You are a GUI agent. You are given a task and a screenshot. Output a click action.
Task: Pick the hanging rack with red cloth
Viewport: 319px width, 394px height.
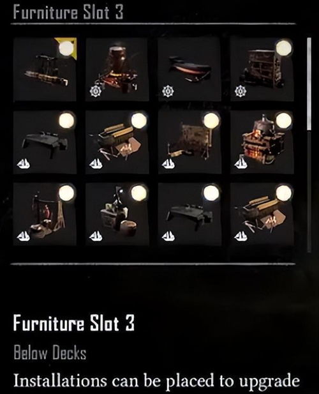45,214
